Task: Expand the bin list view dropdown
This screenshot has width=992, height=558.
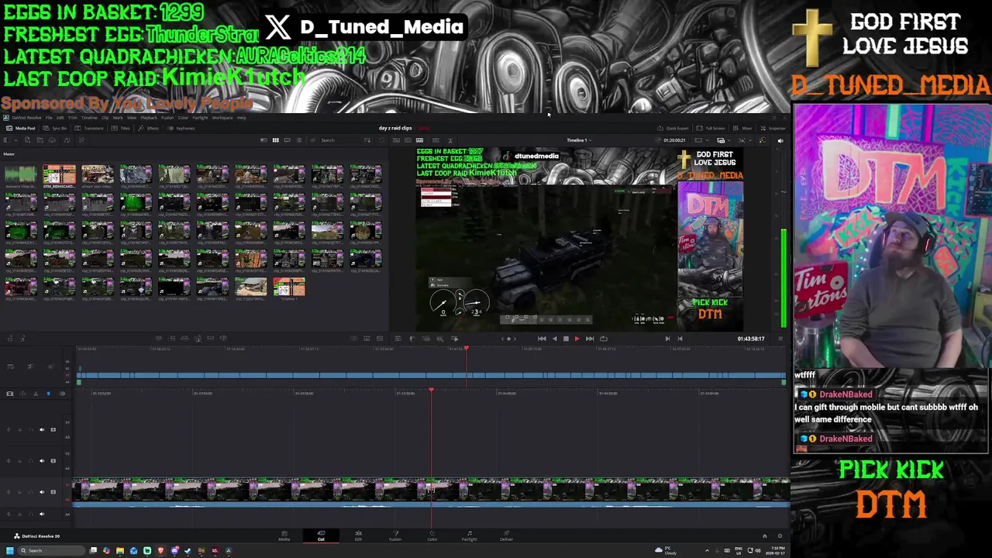Action: pyautogui.click(x=15, y=140)
